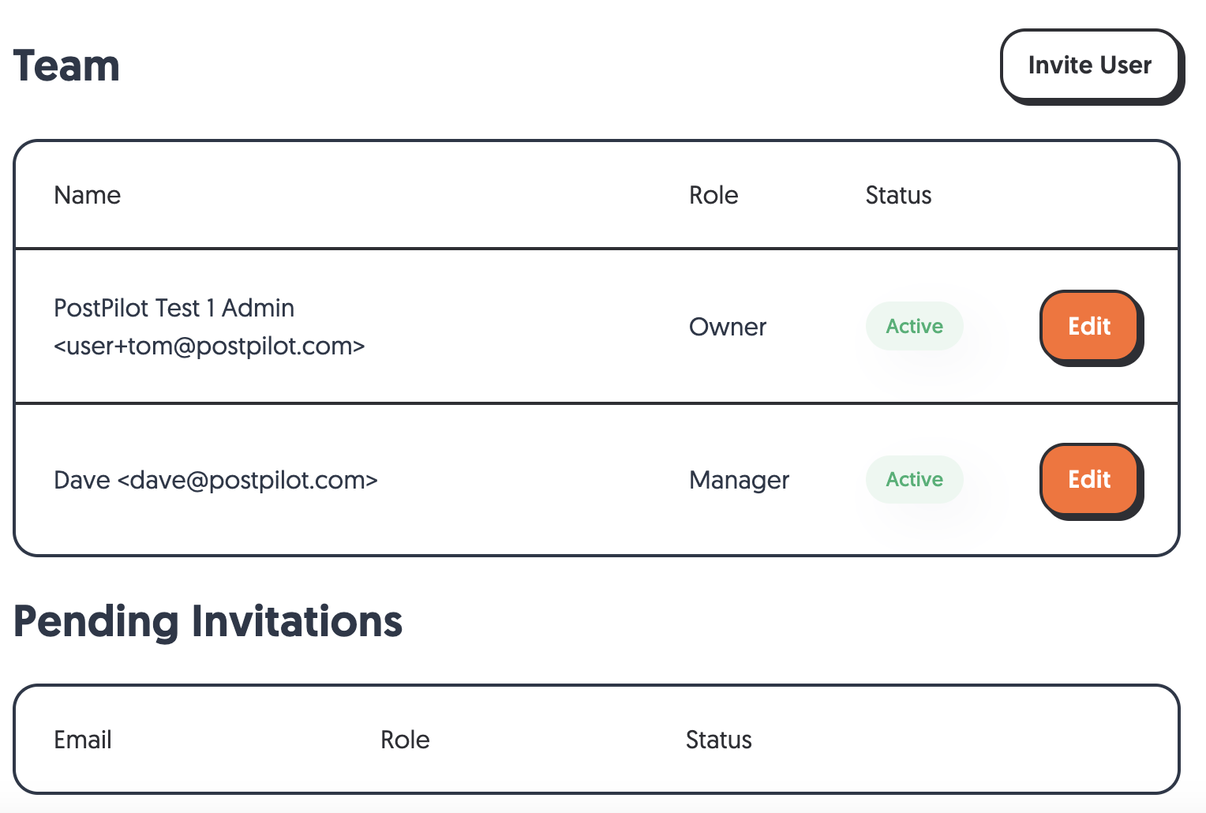The height and width of the screenshot is (813, 1206).
Task: Click the Status column header in Team table
Action: 898,195
